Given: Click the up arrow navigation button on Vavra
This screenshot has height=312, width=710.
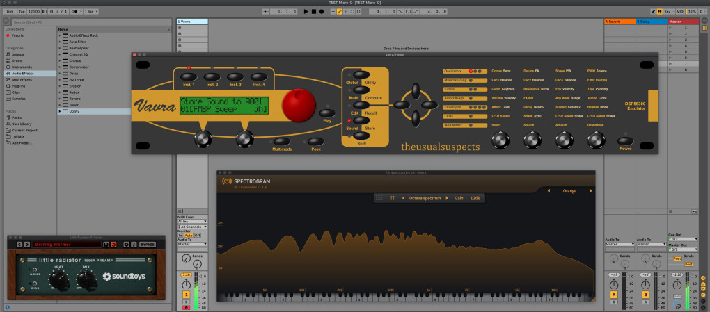Looking at the screenshot, I should click(x=416, y=90).
